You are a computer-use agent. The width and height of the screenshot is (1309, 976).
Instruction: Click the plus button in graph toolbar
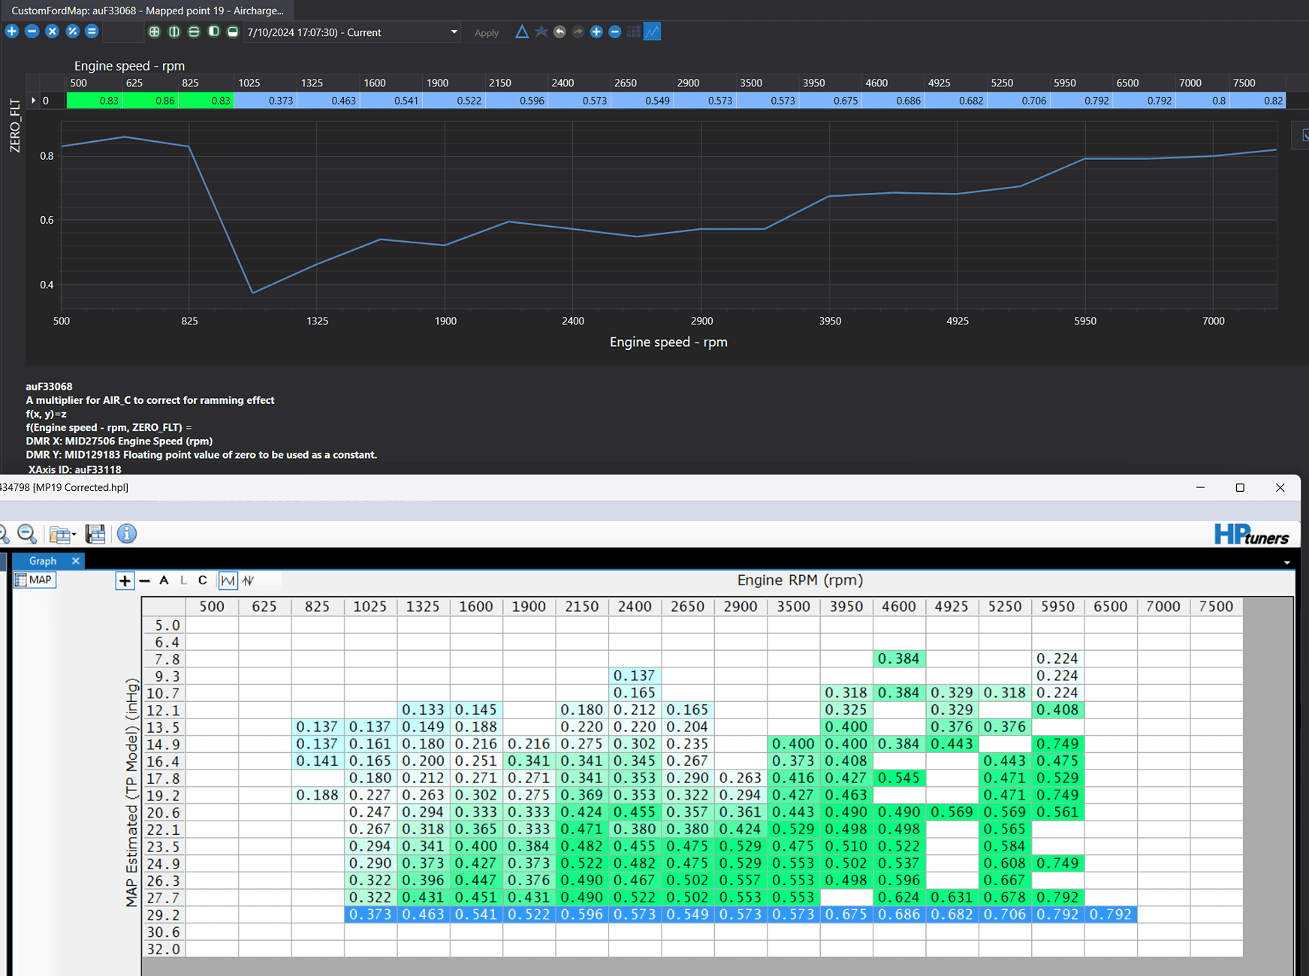[x=125, y=580]
